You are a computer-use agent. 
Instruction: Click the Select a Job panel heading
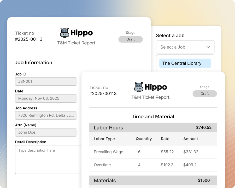(x=170, y=36)
